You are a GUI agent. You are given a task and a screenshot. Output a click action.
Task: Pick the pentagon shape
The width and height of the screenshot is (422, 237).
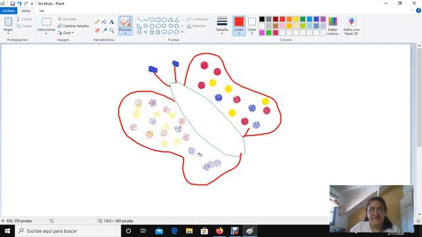[152, 26]
